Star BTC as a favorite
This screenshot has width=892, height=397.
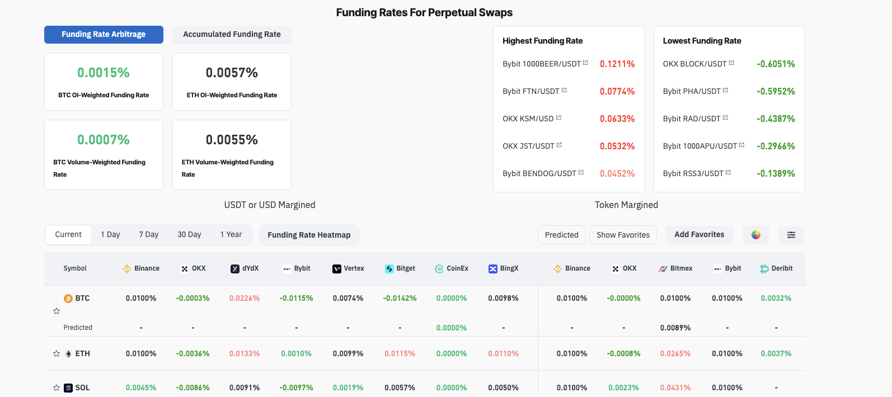click(57, 311)
